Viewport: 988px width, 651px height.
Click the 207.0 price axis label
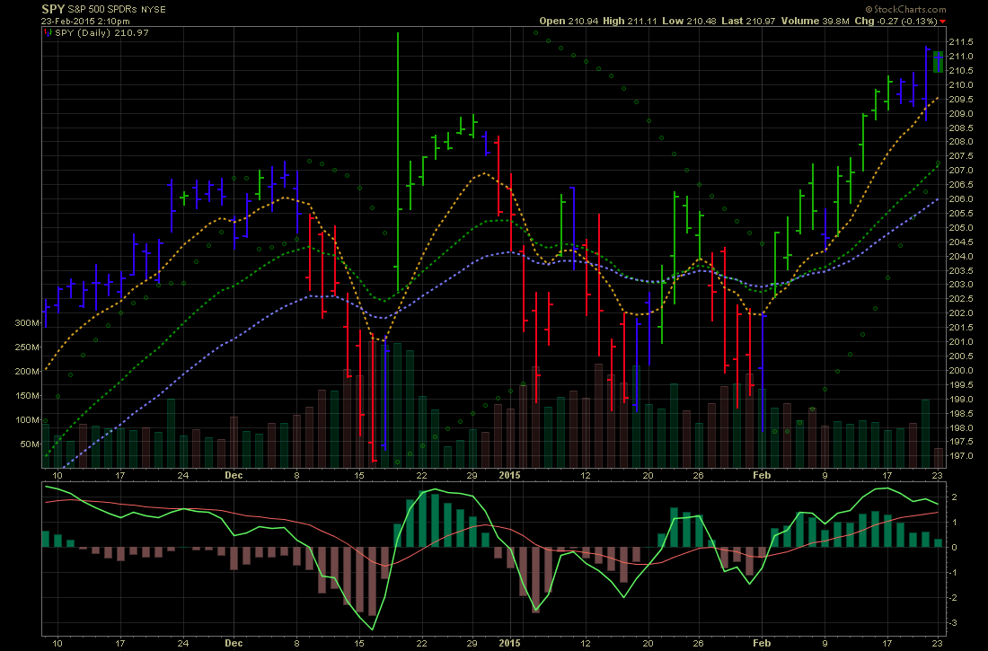(x=960, y=171)
